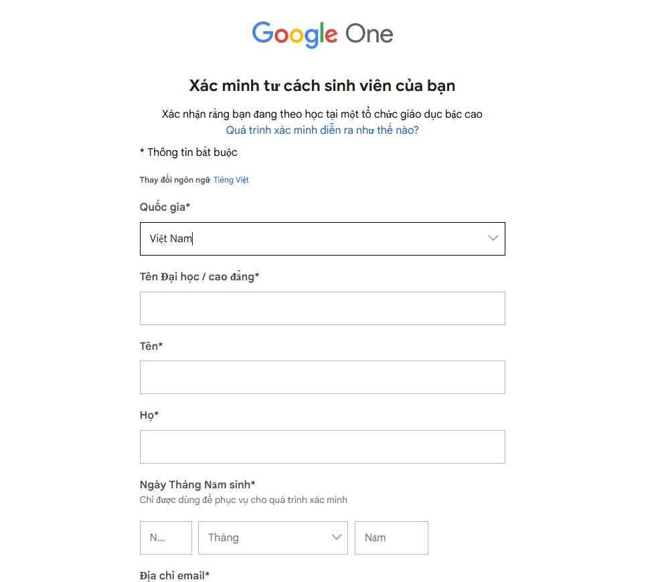The width and height of the screenshot is (652, 582).
Task: Click the day (Ngày) birth date field
Action: click(x=165, y=538)
